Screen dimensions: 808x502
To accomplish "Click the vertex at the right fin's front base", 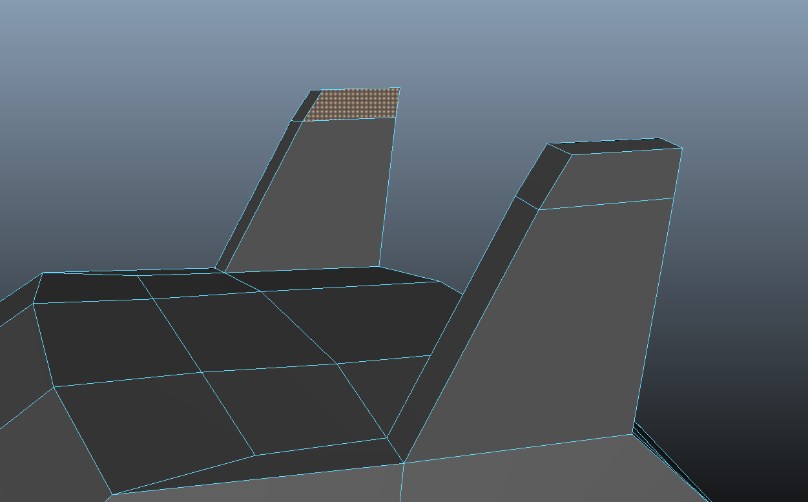I will [x=404, y=463].
